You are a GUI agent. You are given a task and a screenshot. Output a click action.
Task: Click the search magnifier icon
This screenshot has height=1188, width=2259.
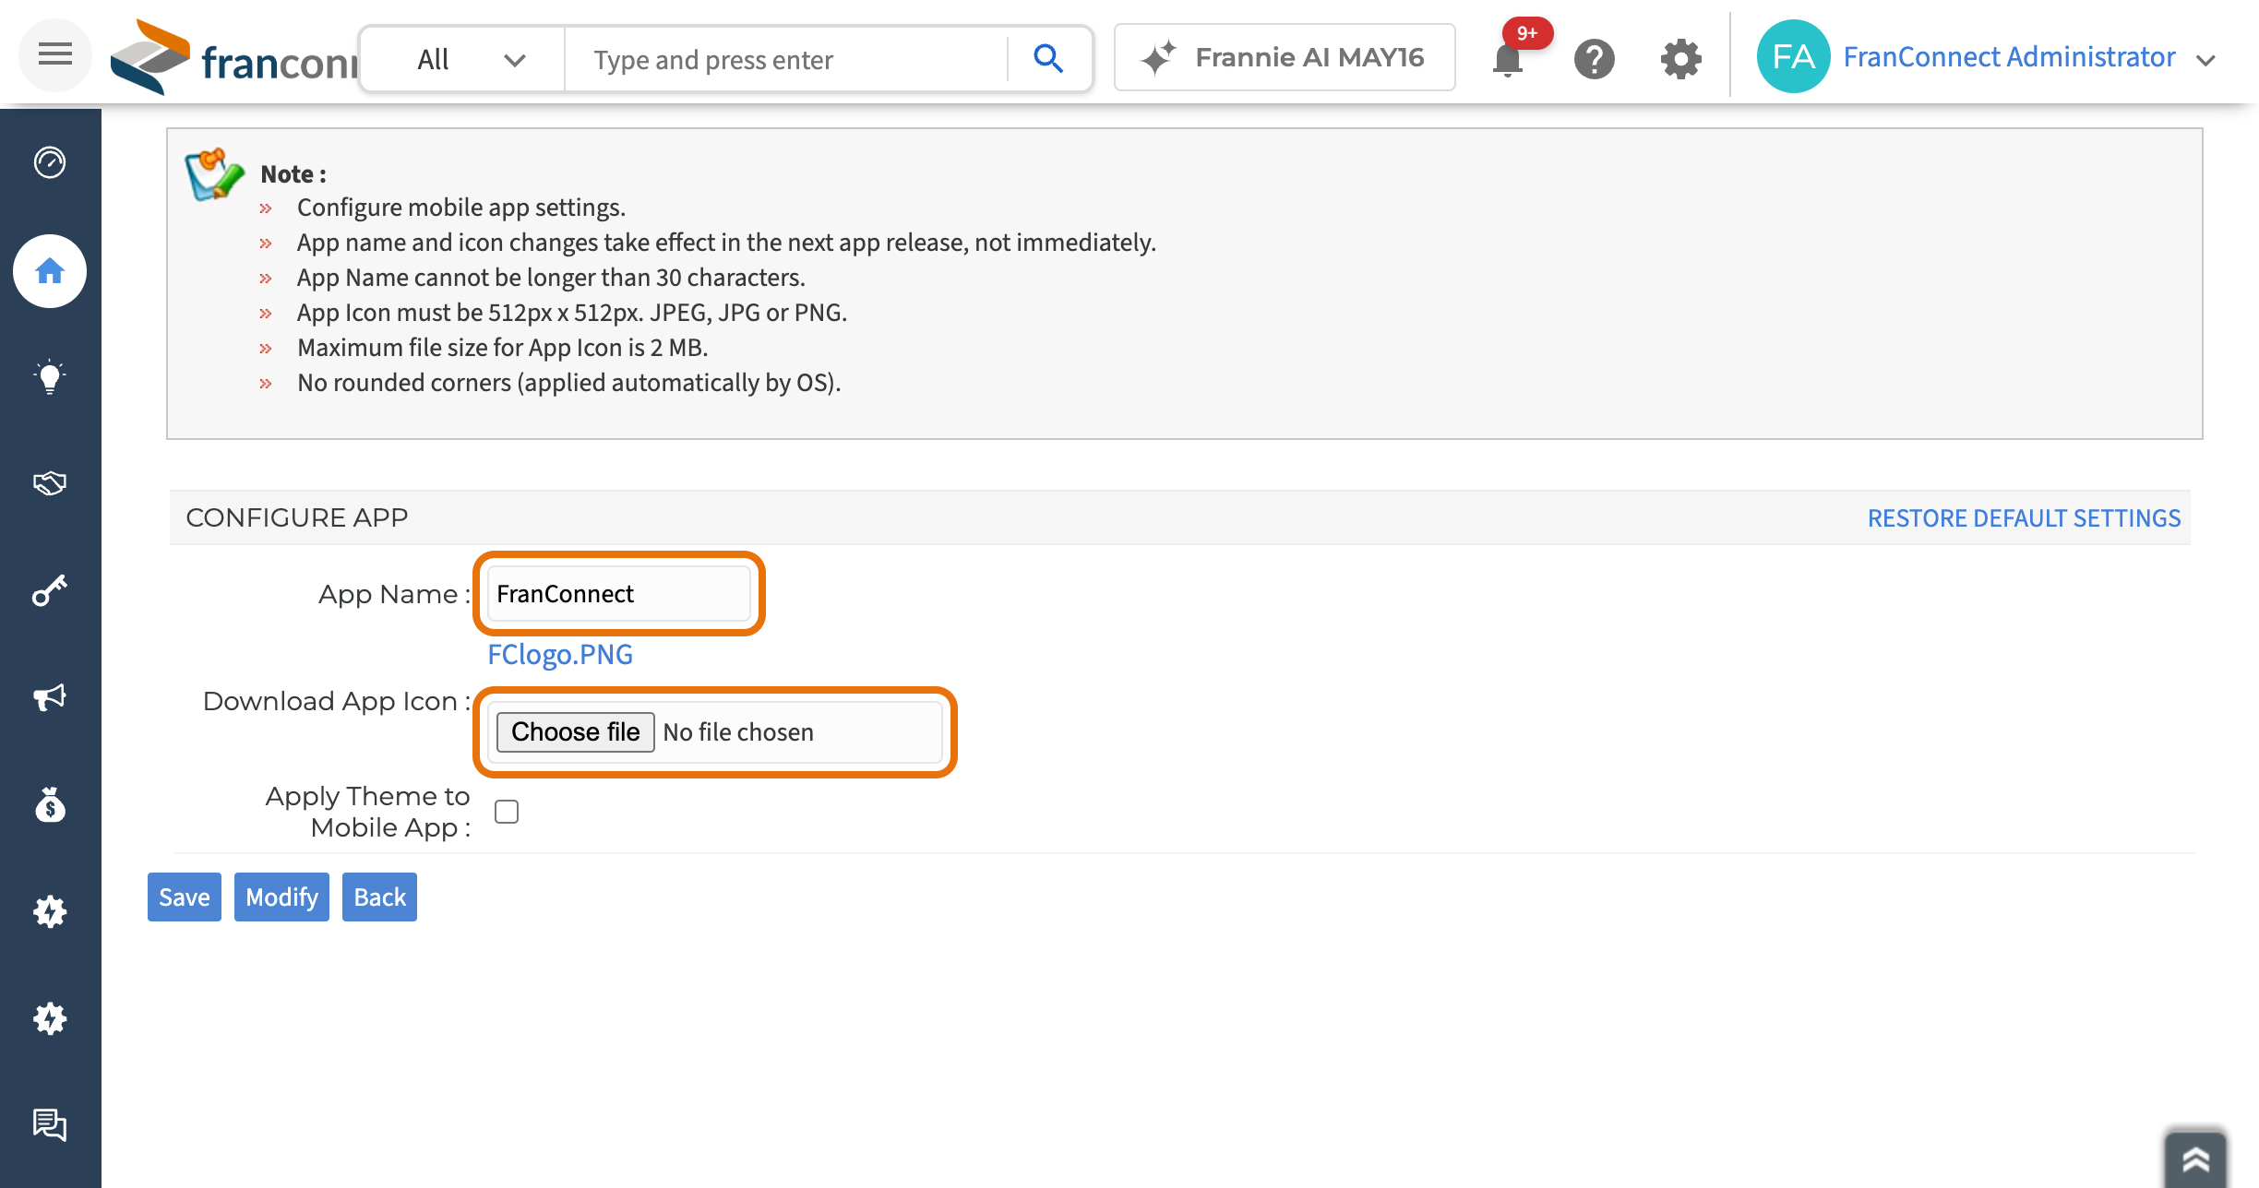(1048, 59)
